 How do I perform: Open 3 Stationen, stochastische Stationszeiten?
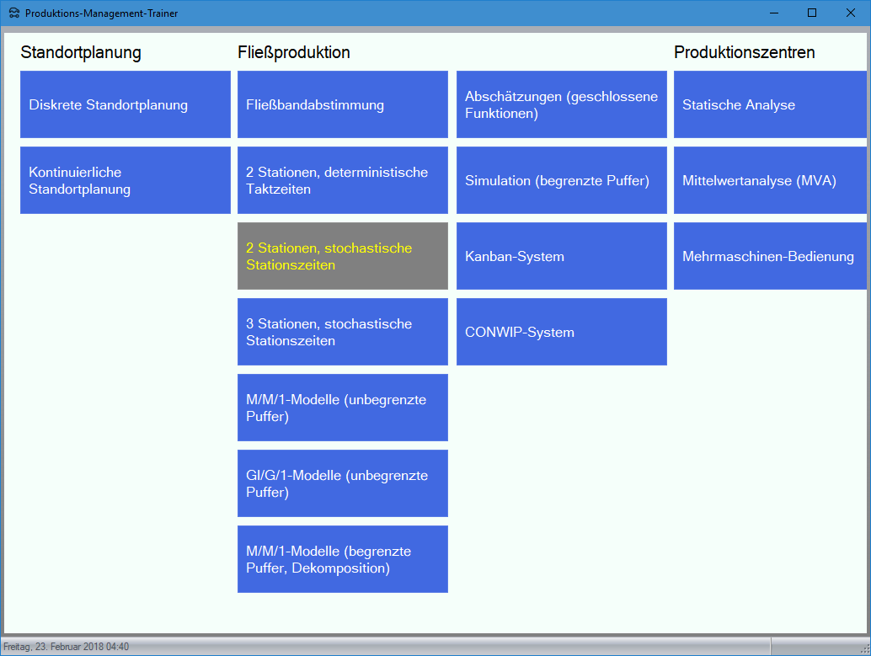(342, 332)
